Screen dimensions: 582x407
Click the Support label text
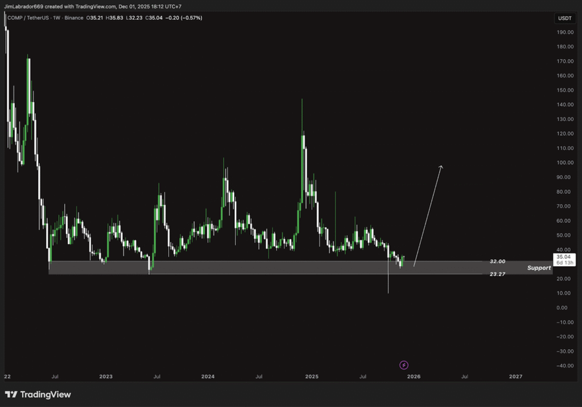pos(539,267)
